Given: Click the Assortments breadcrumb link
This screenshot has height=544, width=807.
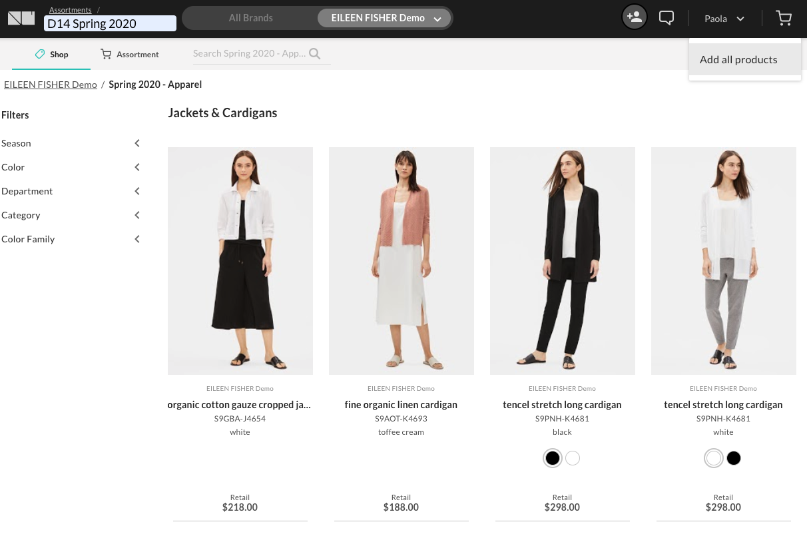Looking at the screenshot, I should click(70, 10).
